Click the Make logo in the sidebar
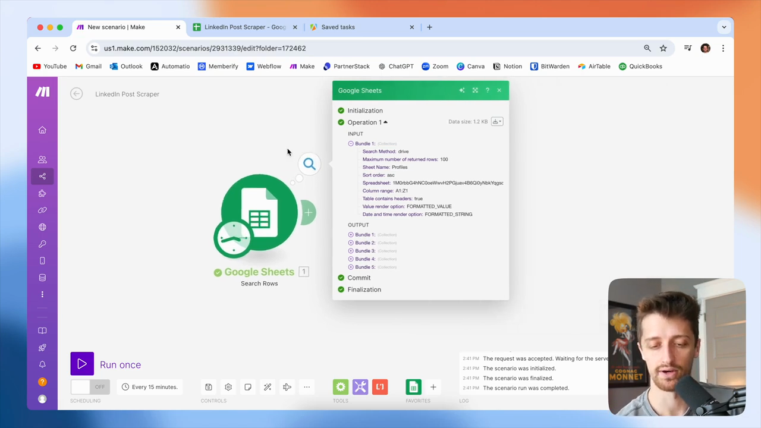The height and width of the screenshot is (428, 761). click(42, 92)
